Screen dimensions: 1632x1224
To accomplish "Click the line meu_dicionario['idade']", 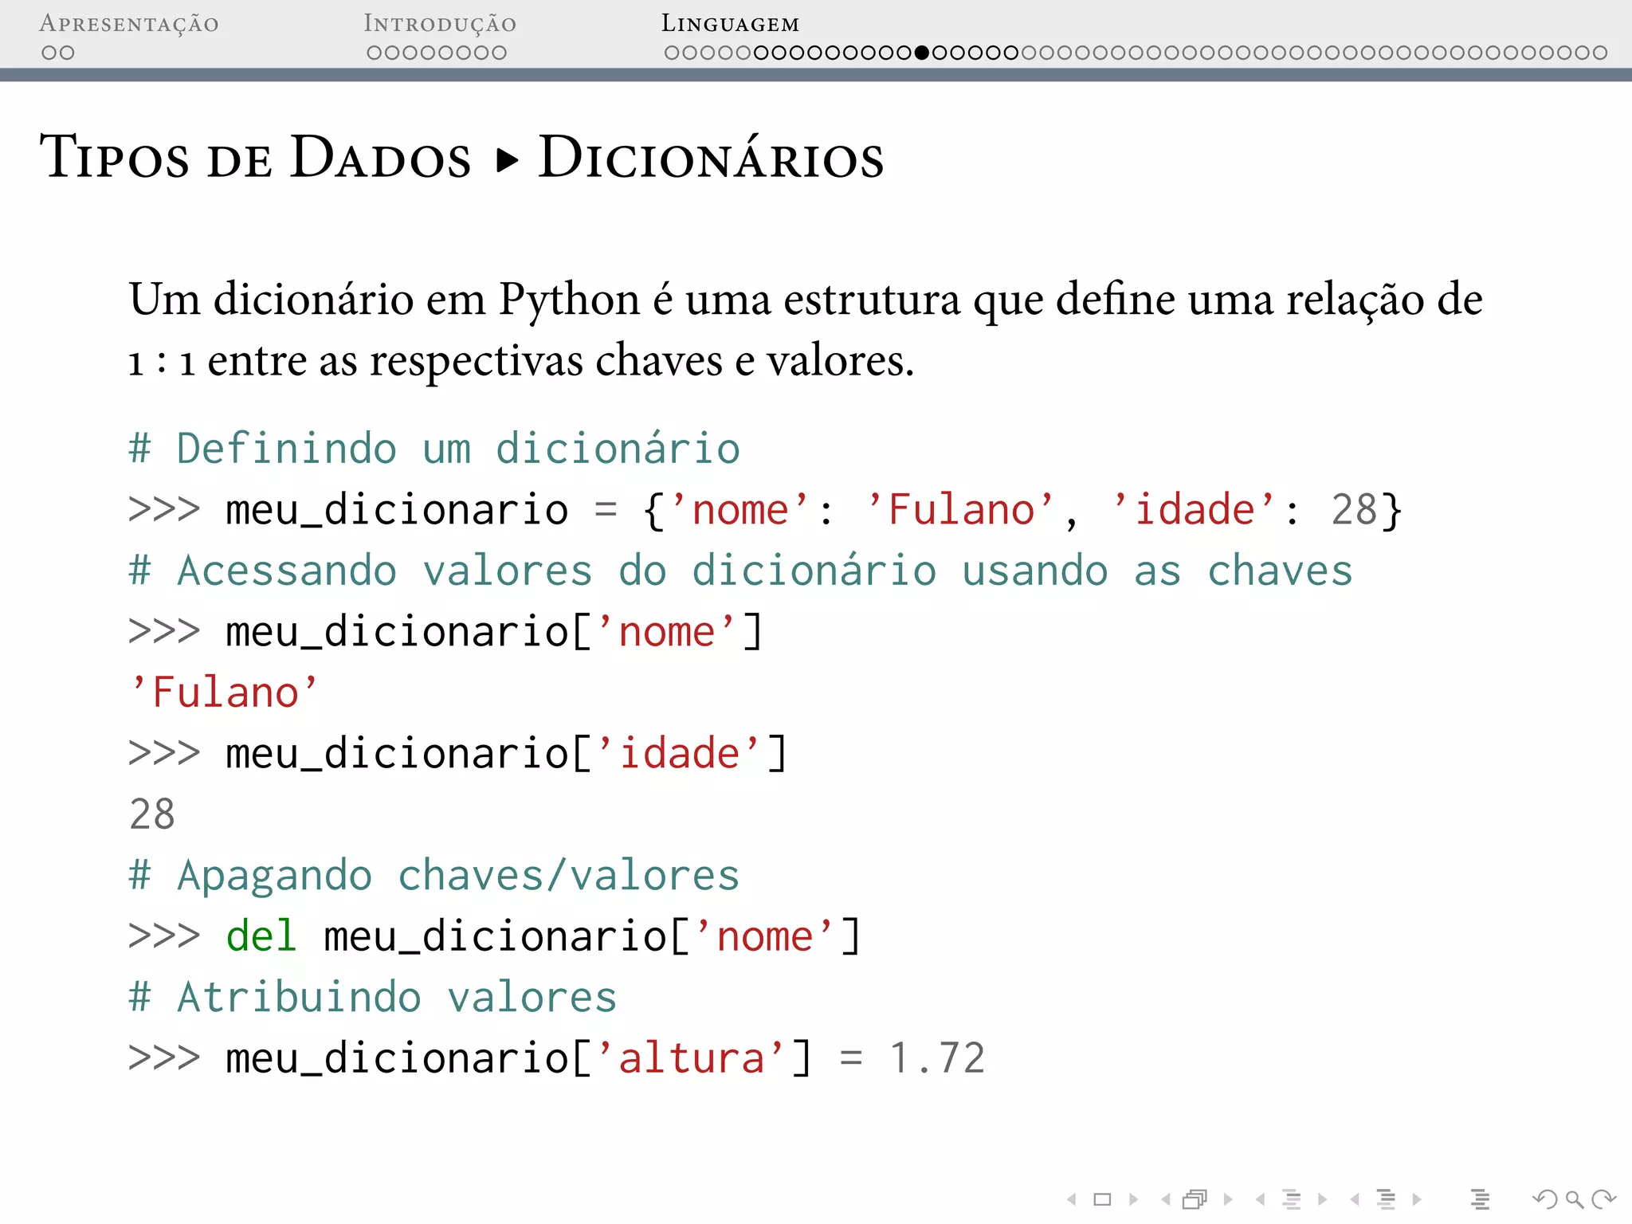I will point(458,753).
